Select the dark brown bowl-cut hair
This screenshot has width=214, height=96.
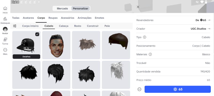[x=116, y=45]
